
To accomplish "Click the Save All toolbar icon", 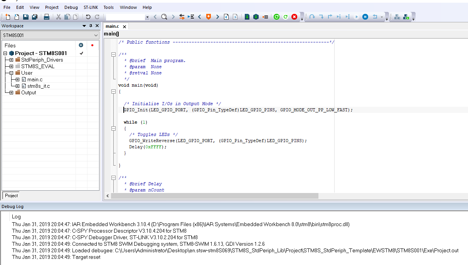I will pos(34,17).
